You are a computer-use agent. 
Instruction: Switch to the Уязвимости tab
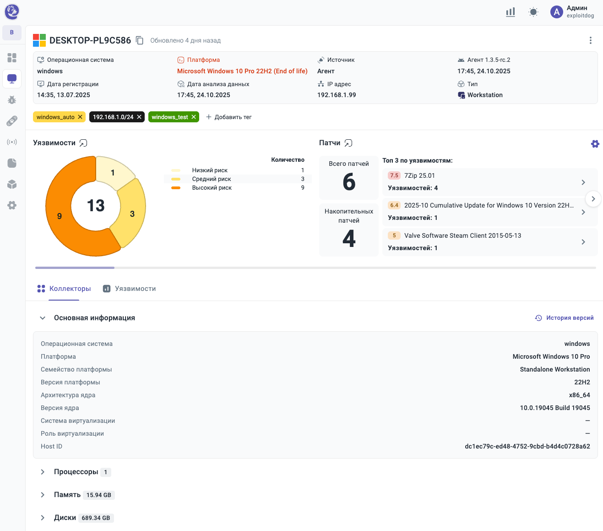pos(130,289)
